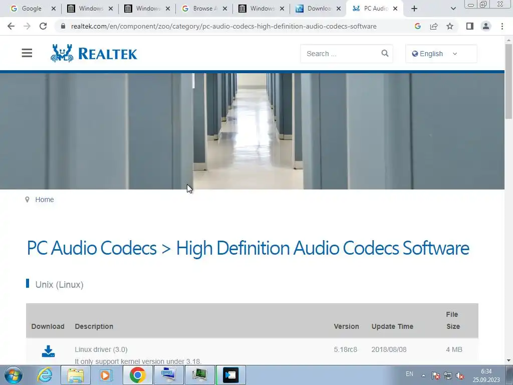Screen dimensions: 513x385
Task: Open the hamburger menu icon
Action: (x=27, y=53)
